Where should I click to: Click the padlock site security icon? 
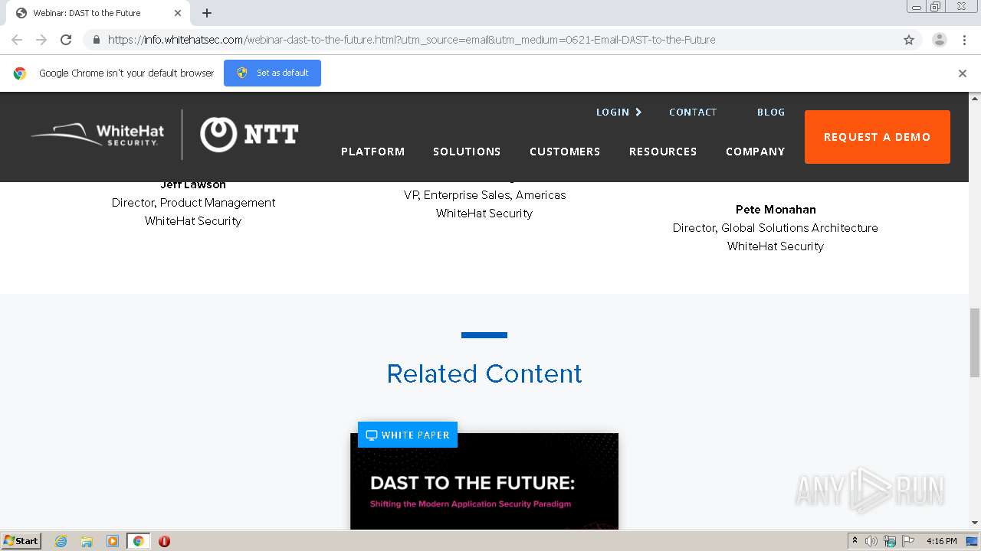click(x=96, y=40)
